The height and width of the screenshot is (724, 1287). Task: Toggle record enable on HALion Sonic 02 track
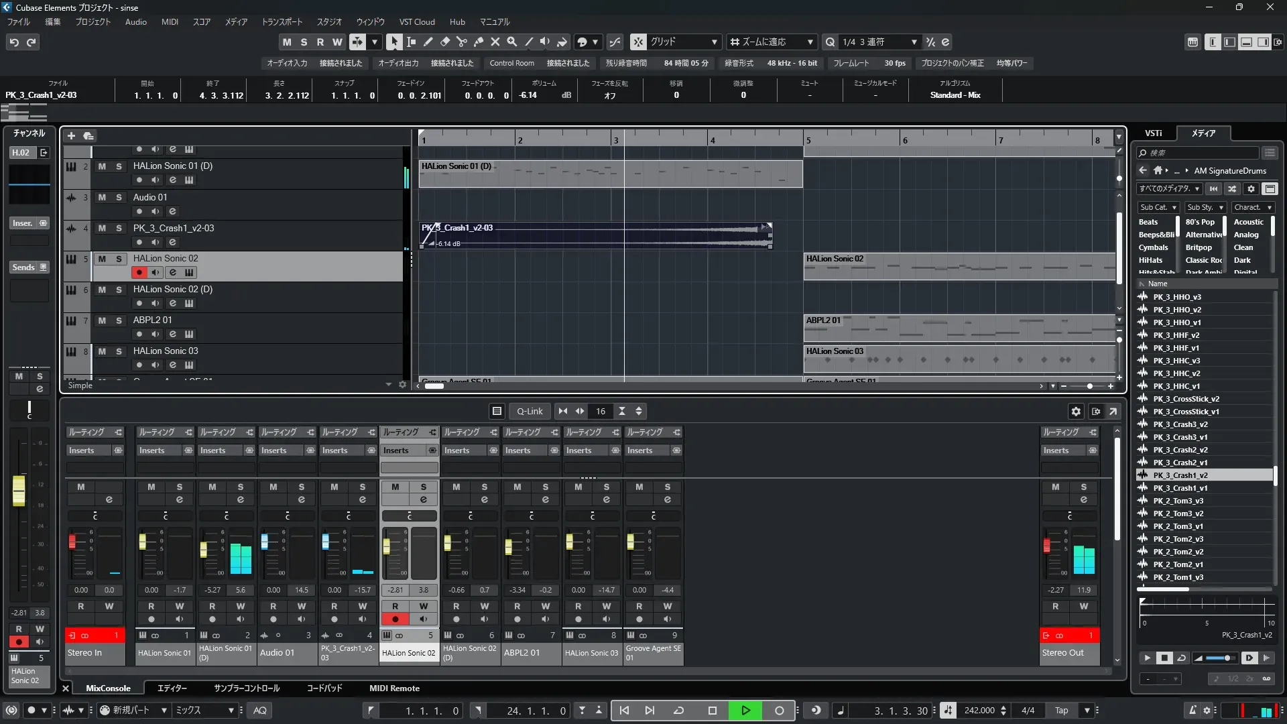(x=139, y=272)
